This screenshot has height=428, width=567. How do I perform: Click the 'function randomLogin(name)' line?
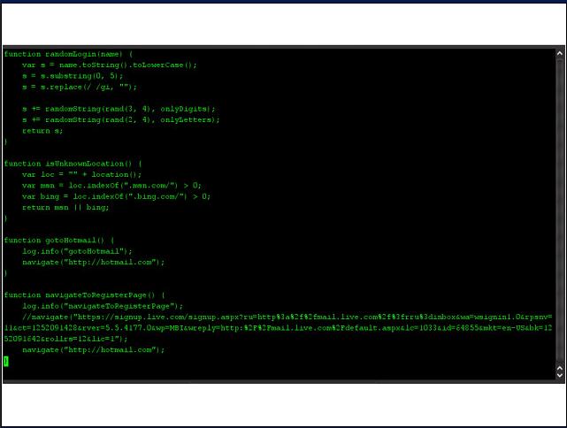click(x=69, y=54)
